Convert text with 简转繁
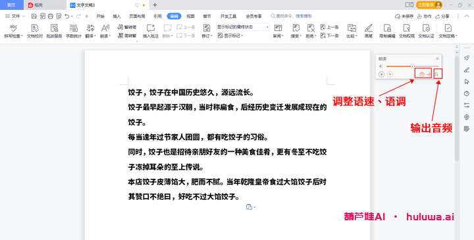 pyautogui.click(x=127, y=36)
